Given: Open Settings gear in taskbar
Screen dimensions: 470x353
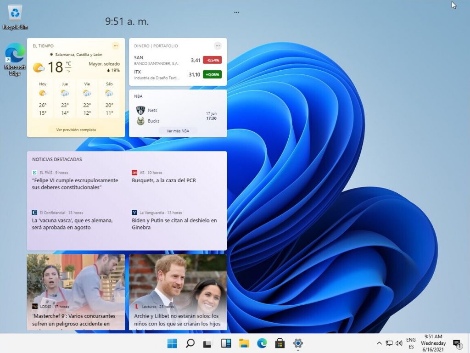Looking at the screenshot, I should click(x=298, y=343).
